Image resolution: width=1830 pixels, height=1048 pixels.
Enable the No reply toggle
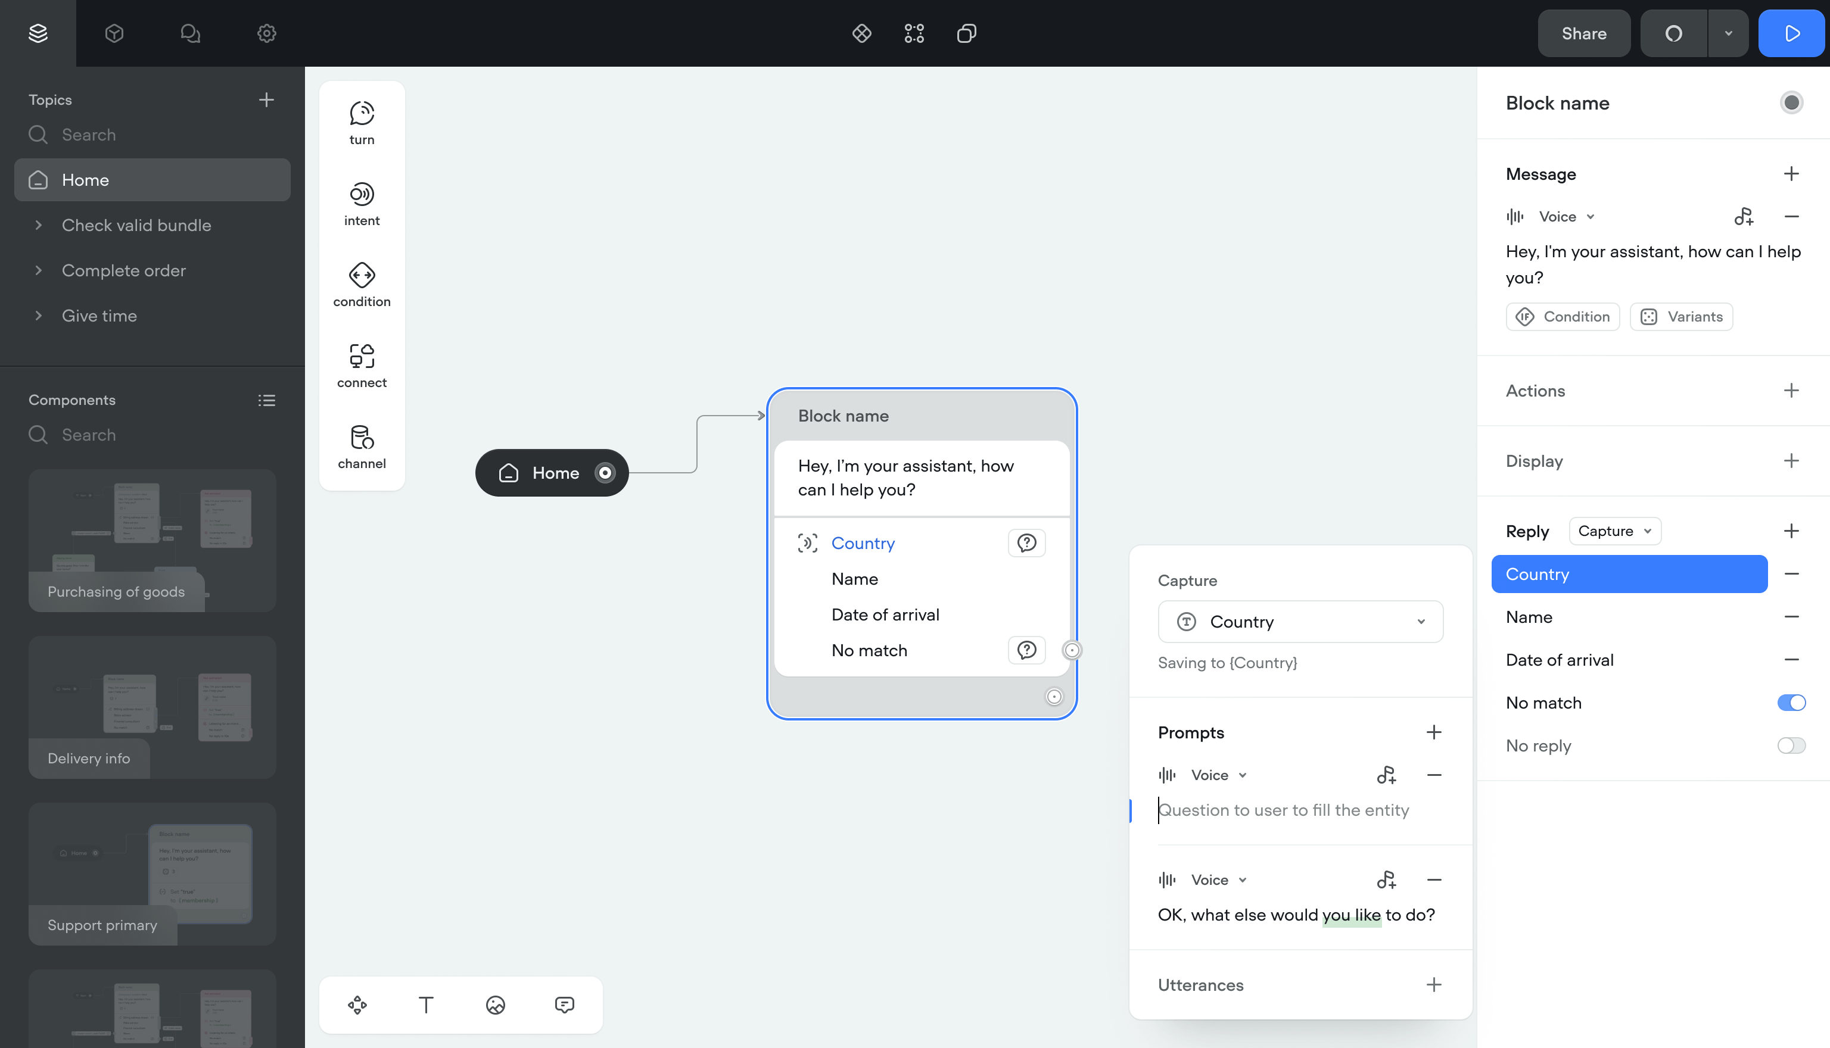pyautogui.click(x=1791, y=746)
